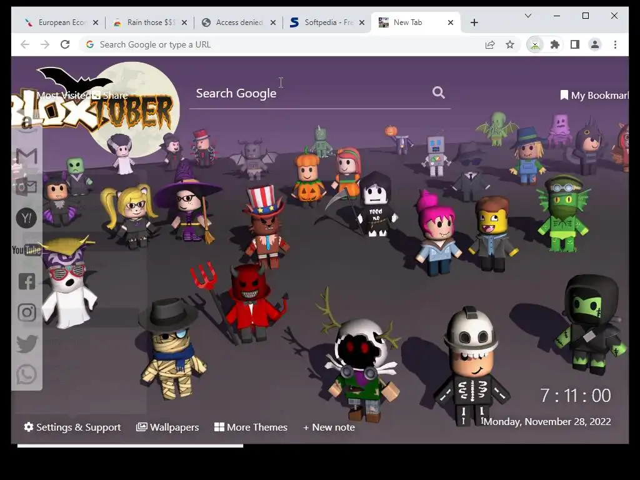Click the 7:11:00 clock display
Screen dimensions: 640x480
tap(575, 396)
